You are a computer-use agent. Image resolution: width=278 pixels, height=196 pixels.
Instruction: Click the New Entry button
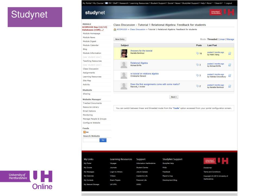[120, 39]
